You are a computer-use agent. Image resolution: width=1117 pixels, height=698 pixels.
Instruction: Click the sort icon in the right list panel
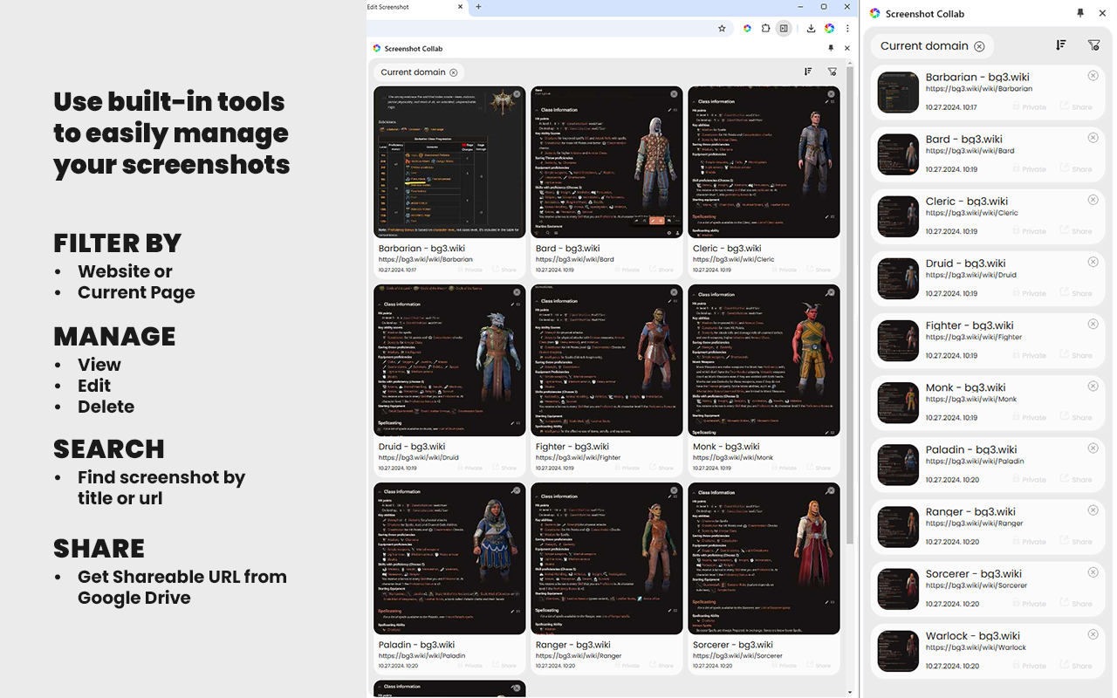point(1061,45)
